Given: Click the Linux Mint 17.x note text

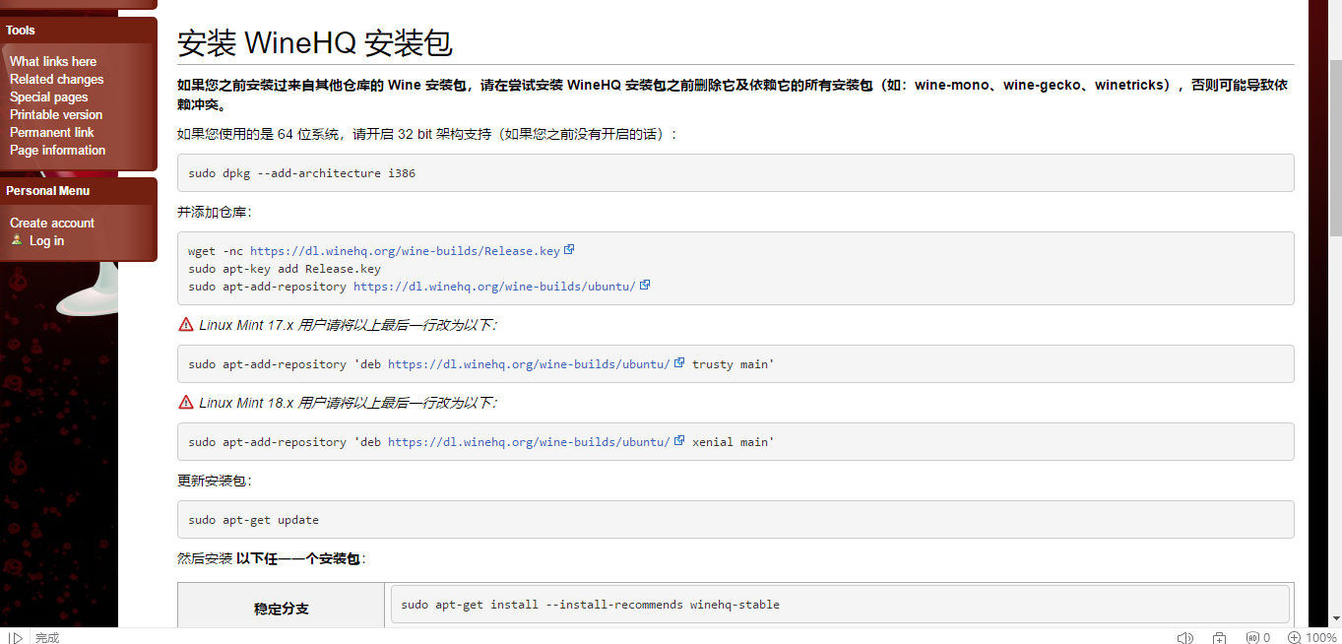Looking at the screenshot, I should tap(348, 324).
